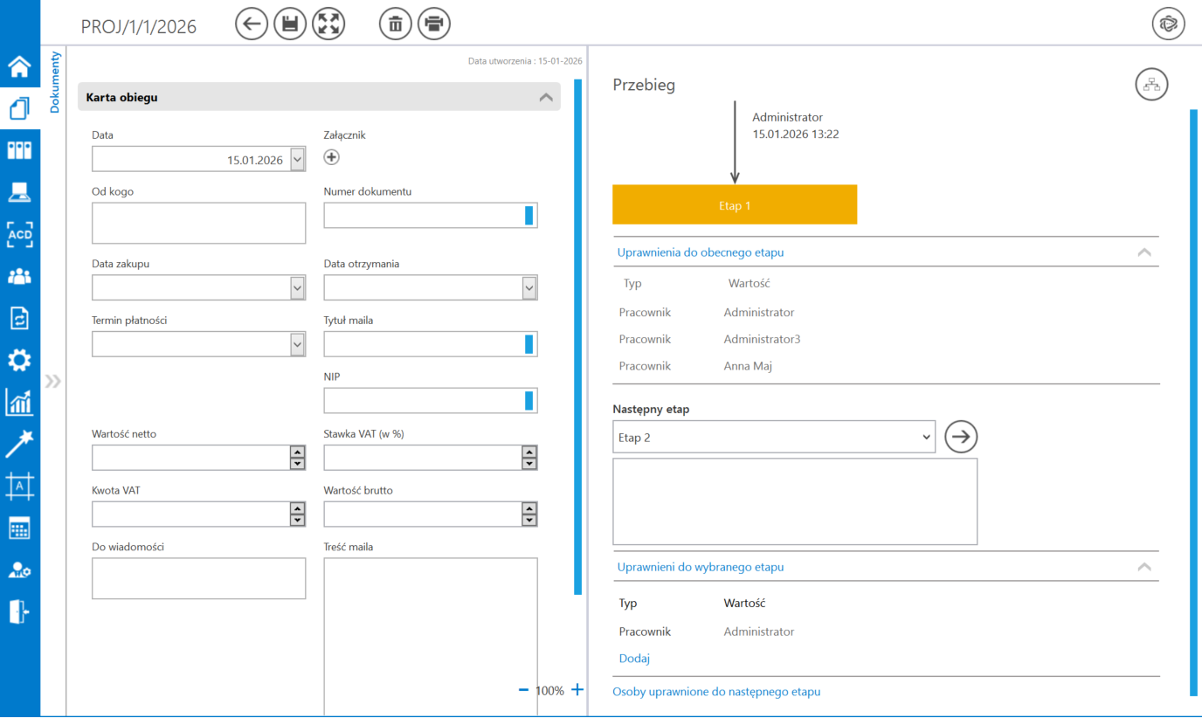The image size is (1202, 718).
Task: Click into the Od kogo text field
Action: [198, 223]
